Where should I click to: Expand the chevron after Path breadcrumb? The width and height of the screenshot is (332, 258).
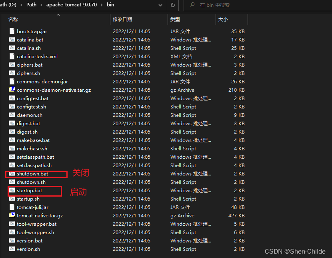click(x=41, y=5)
